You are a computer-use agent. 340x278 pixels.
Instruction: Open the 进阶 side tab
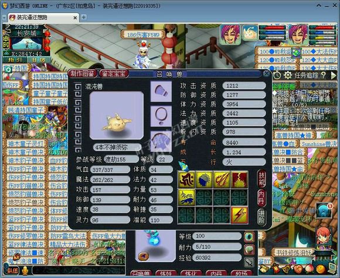261,217
